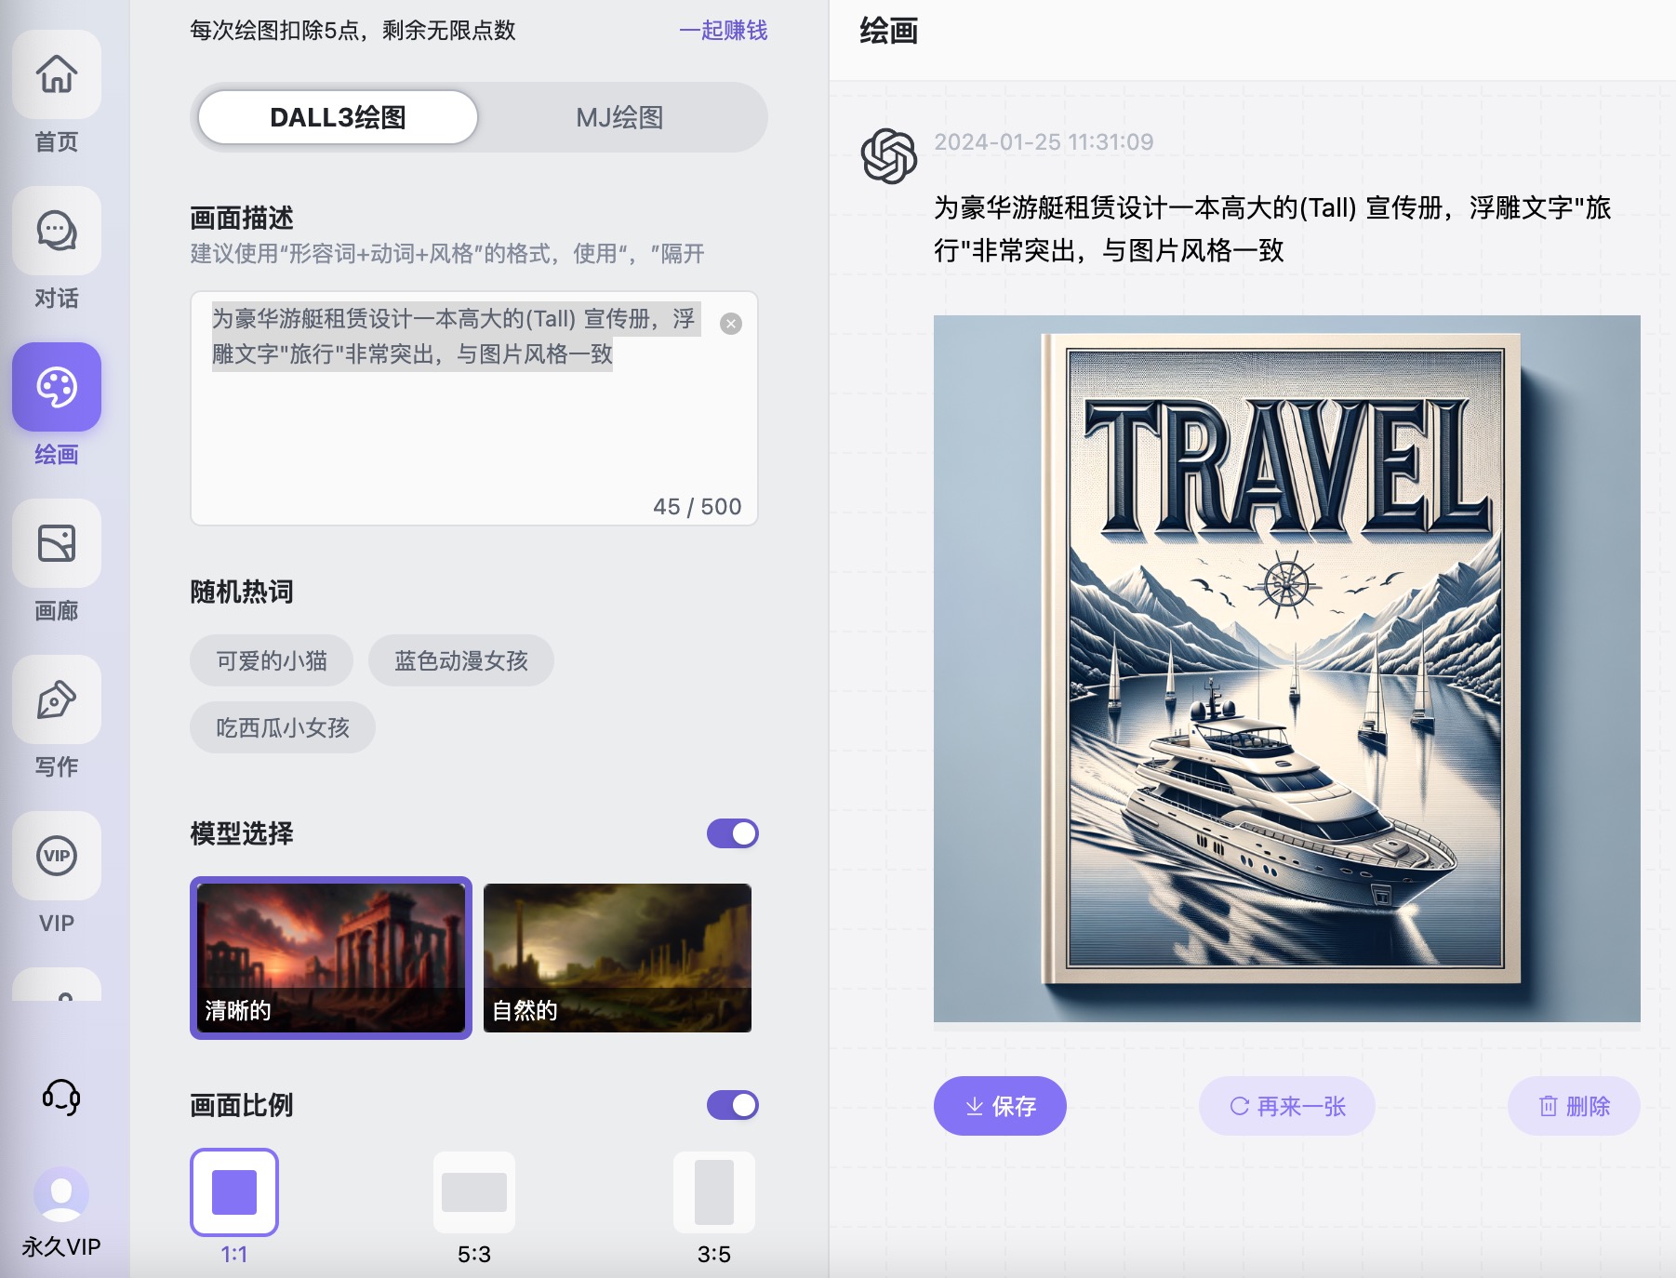Switch to the MJ绘图 tab
The width and height of the screenshot is (1676, 1278).
(x=619, y=117)
